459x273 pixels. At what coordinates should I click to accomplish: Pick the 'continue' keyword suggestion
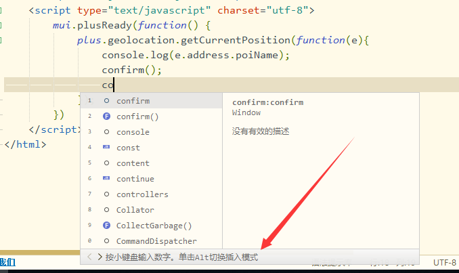tap(152, 179)
